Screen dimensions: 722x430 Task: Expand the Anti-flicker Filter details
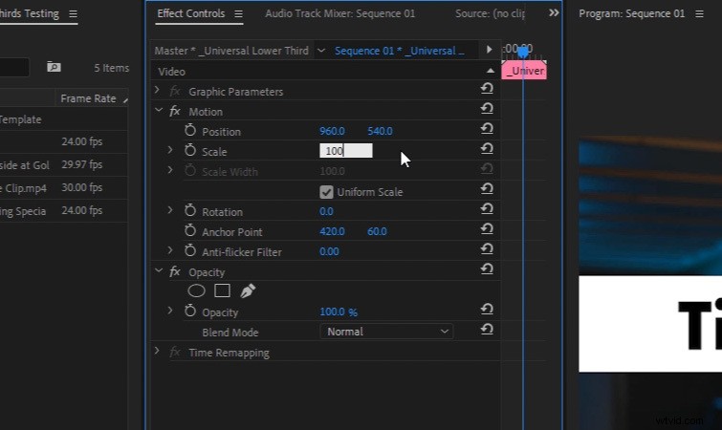coord(170,250)
